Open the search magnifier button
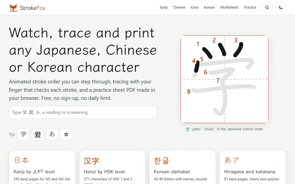 267,7
